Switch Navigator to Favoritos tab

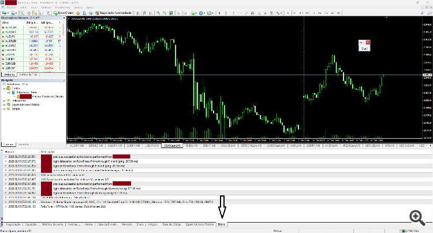[x=23, y=145]
